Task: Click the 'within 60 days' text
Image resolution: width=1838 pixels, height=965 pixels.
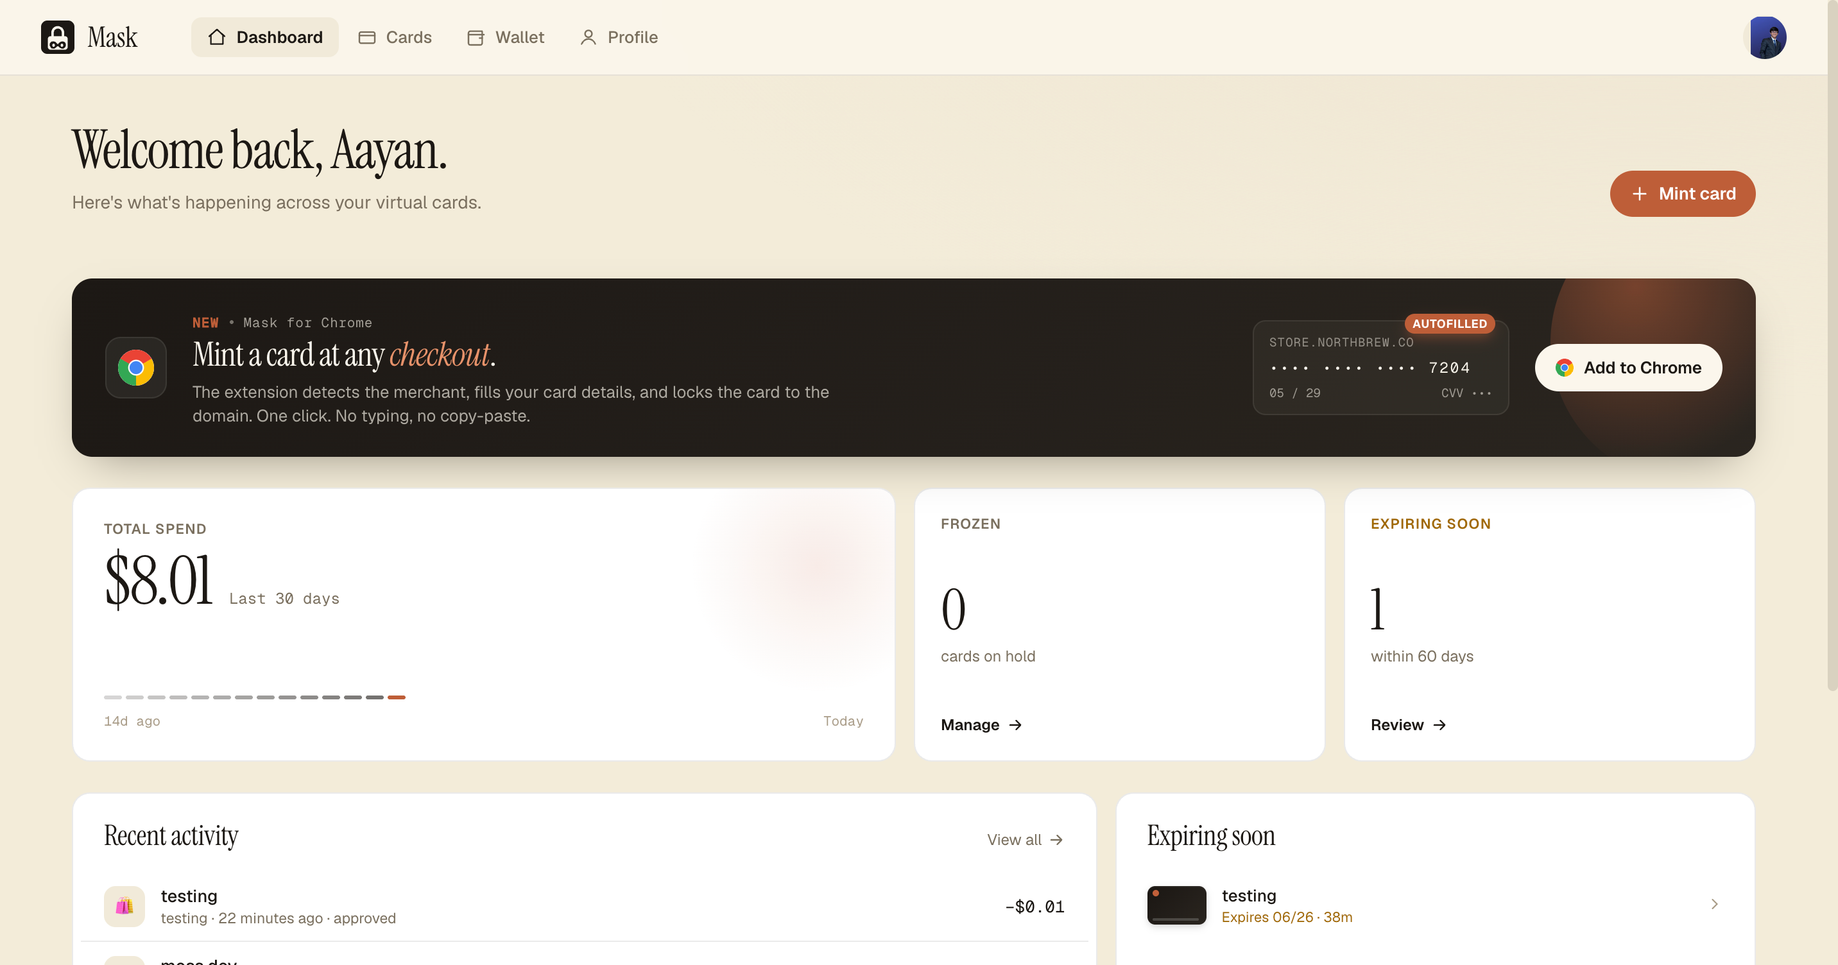Action: click(x=1421, y=656)
